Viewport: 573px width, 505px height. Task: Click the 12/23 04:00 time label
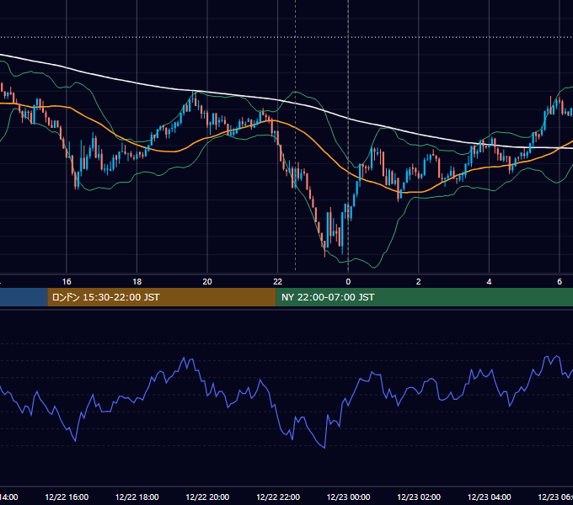[490, 497]
